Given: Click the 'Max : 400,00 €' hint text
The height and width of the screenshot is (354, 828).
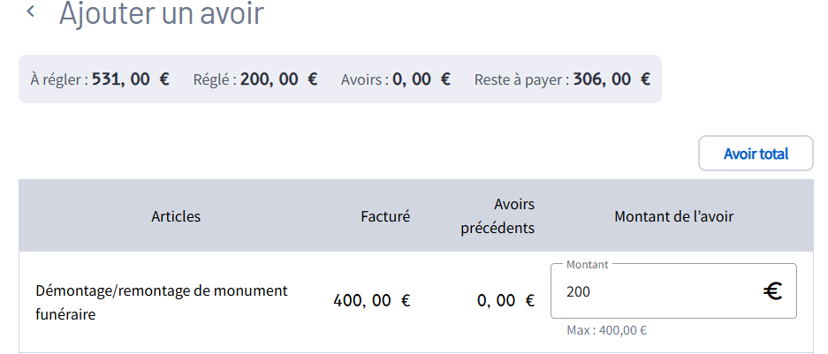Looking at the screenshot, I should (606, 331).
